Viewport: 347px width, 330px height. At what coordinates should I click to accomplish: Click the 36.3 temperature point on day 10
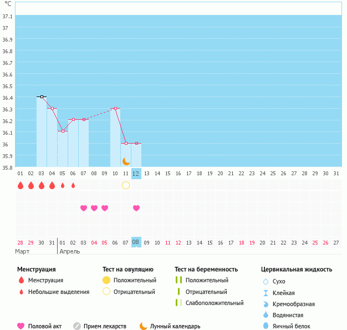tap(115, 108)
